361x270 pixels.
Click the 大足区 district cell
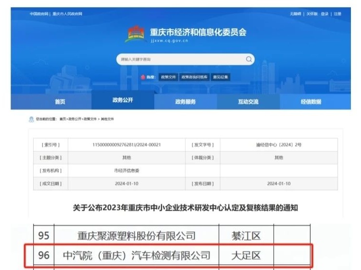tap(246, 256)
